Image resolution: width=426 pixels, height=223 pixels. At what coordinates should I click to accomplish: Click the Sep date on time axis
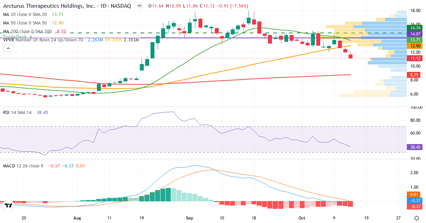(x=190, y=218)
